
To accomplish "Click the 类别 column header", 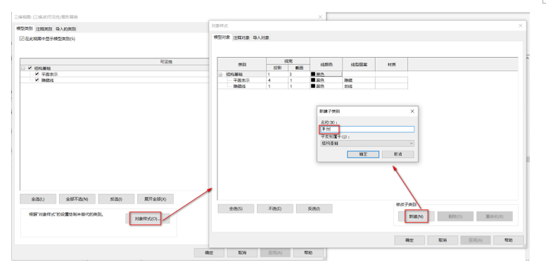I will (x=242, y=65).
